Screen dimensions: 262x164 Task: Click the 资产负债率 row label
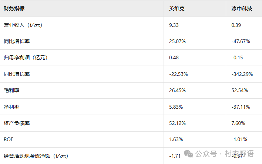(x=17, y=123)
